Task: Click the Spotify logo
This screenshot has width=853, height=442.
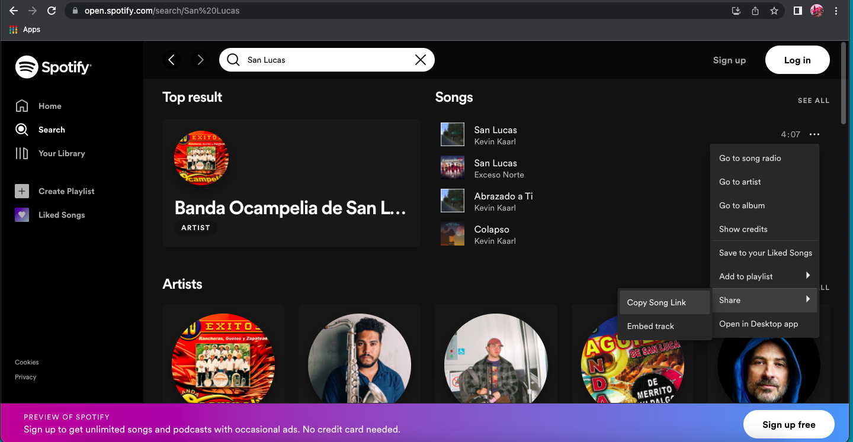Action: 53,67
